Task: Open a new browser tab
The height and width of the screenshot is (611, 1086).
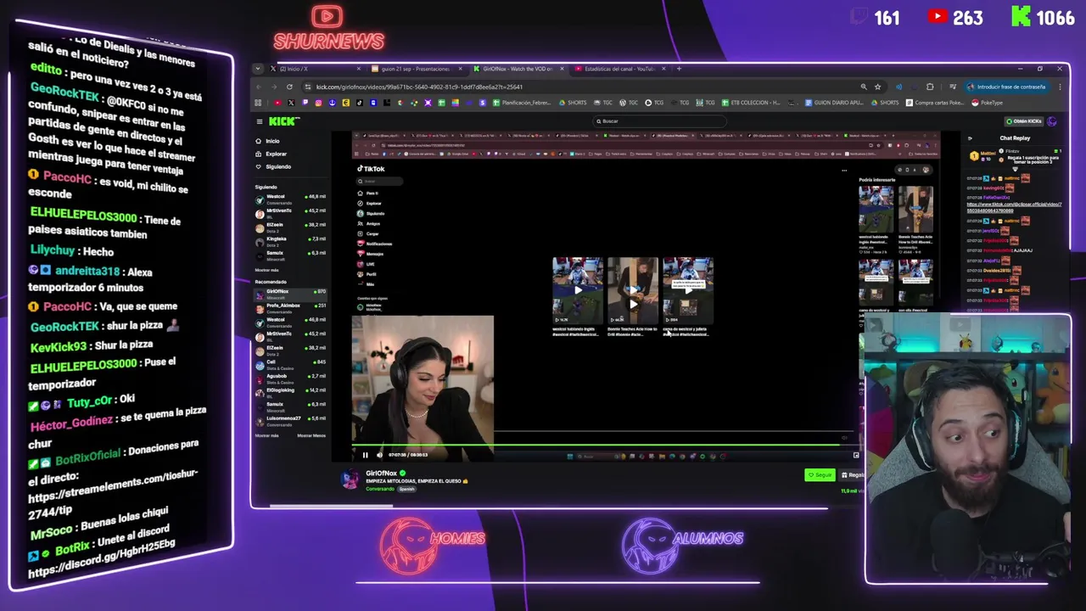Action: click(679, 69)
